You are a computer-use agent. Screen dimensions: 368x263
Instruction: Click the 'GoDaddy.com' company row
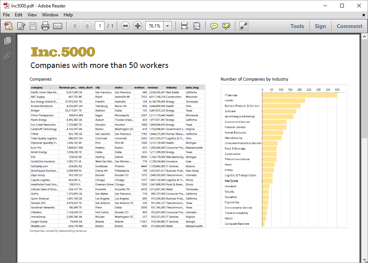click(x=117, y=166)
